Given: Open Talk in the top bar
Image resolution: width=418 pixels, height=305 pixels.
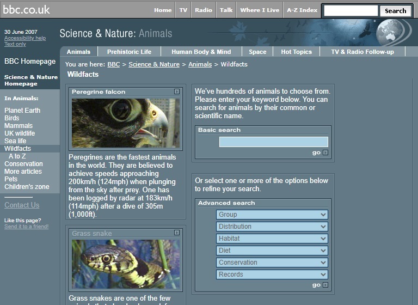Looking at the screenshot, I should tap(226, 10).
